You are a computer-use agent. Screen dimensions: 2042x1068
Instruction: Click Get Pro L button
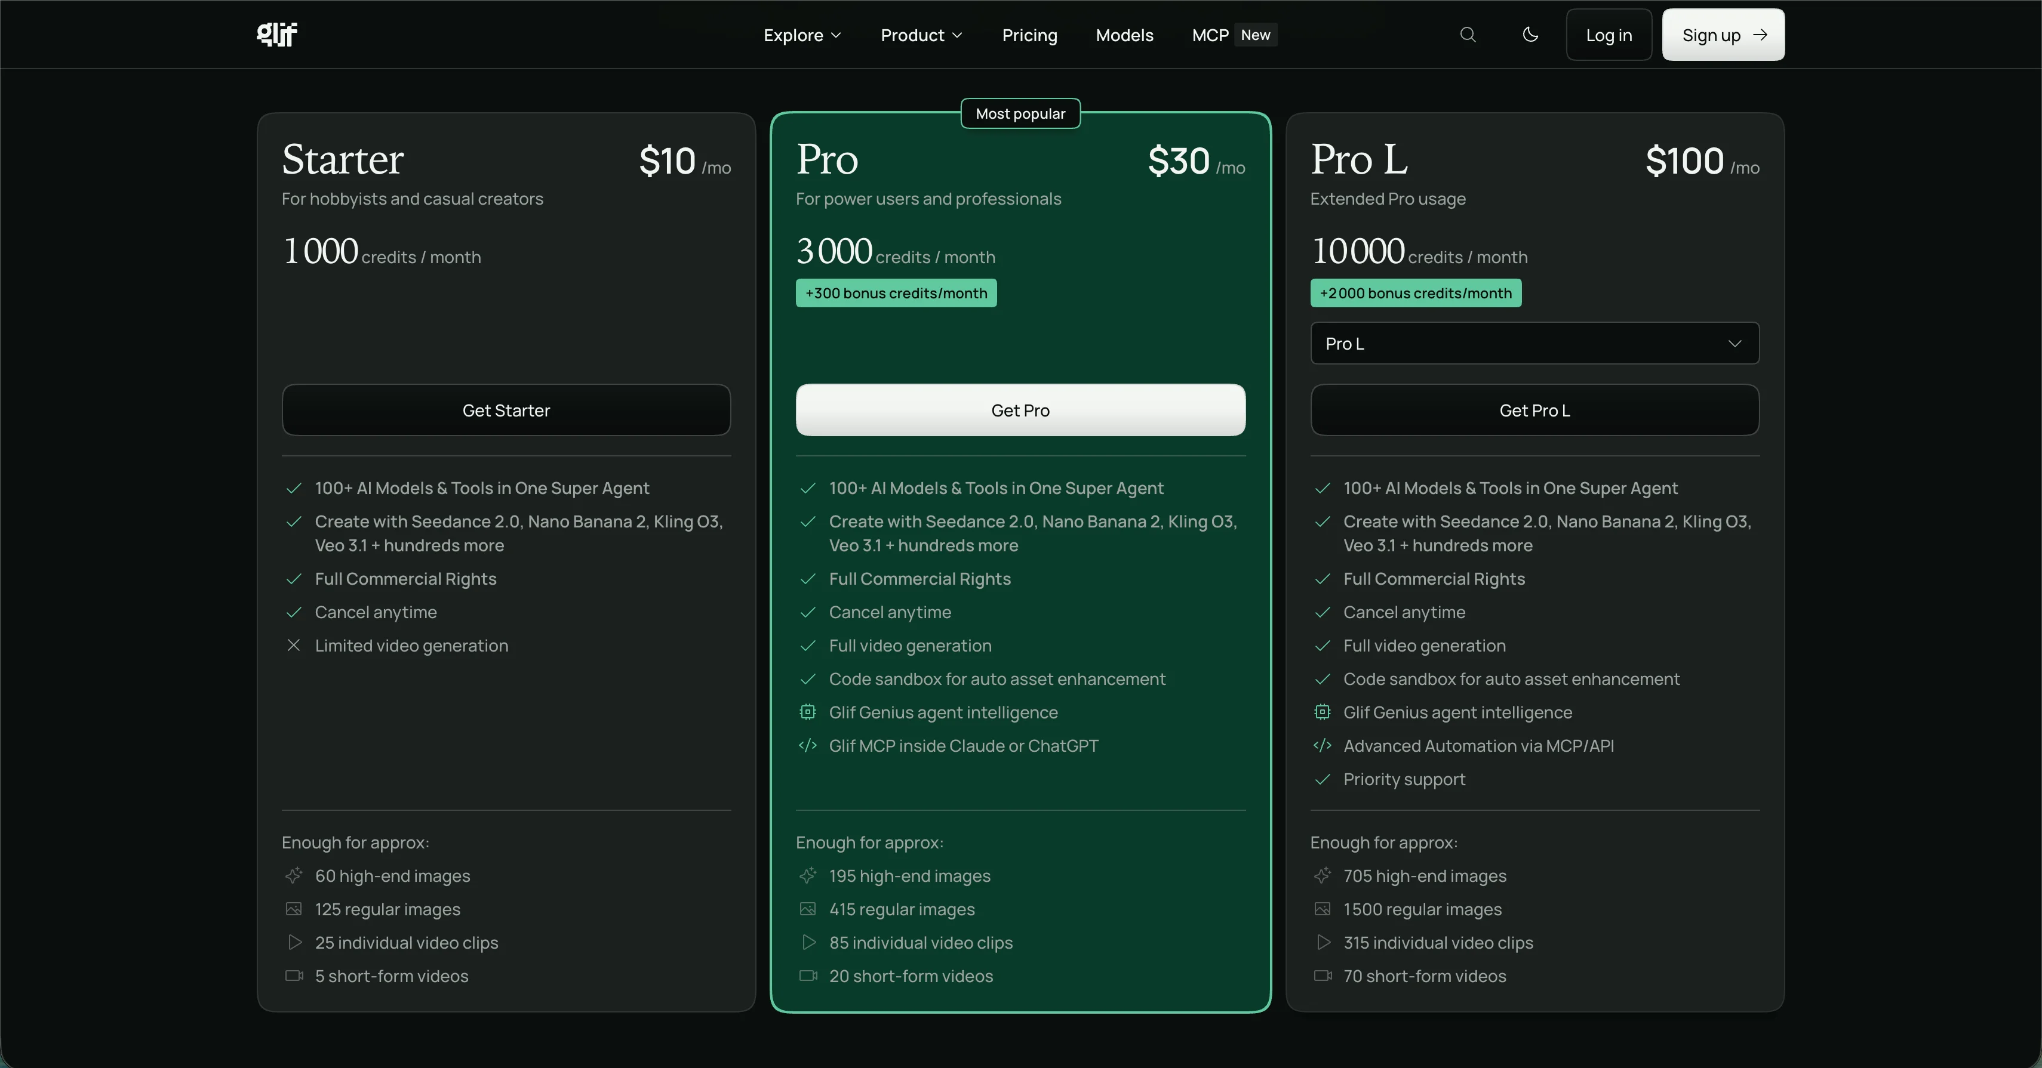[1534, 410]
